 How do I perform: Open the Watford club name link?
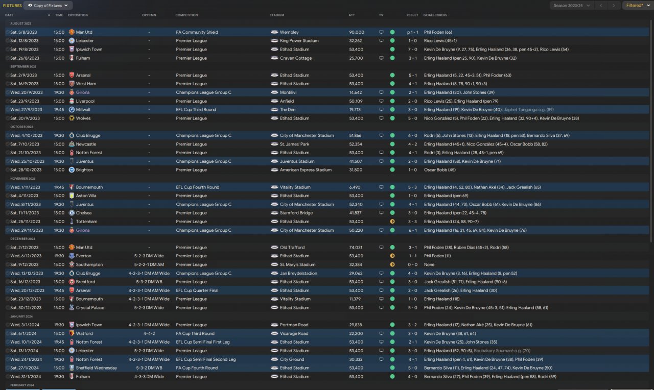[84, 334]
